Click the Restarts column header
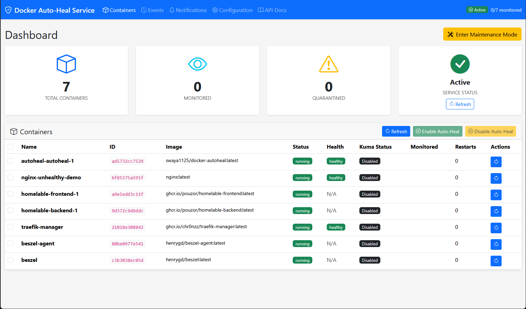Screen dimensions: 526x309 click(466, 147)
